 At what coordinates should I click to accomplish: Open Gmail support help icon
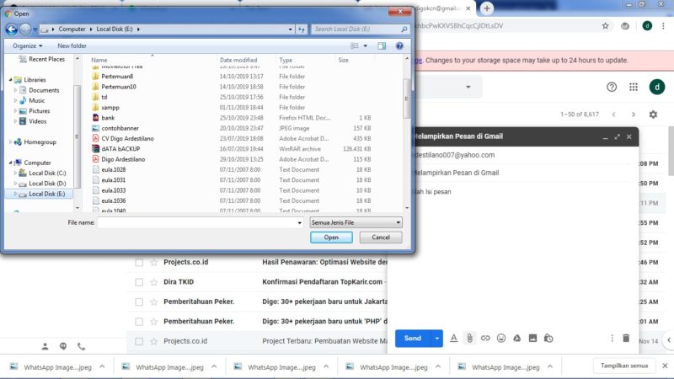(612, 87)
